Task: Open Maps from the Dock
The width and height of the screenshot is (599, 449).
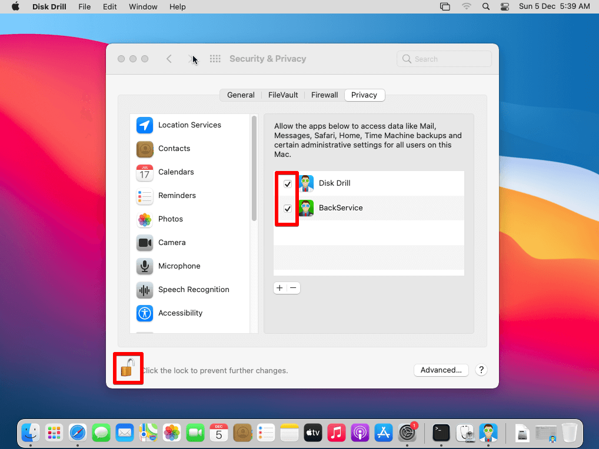Action: point(148,433)
